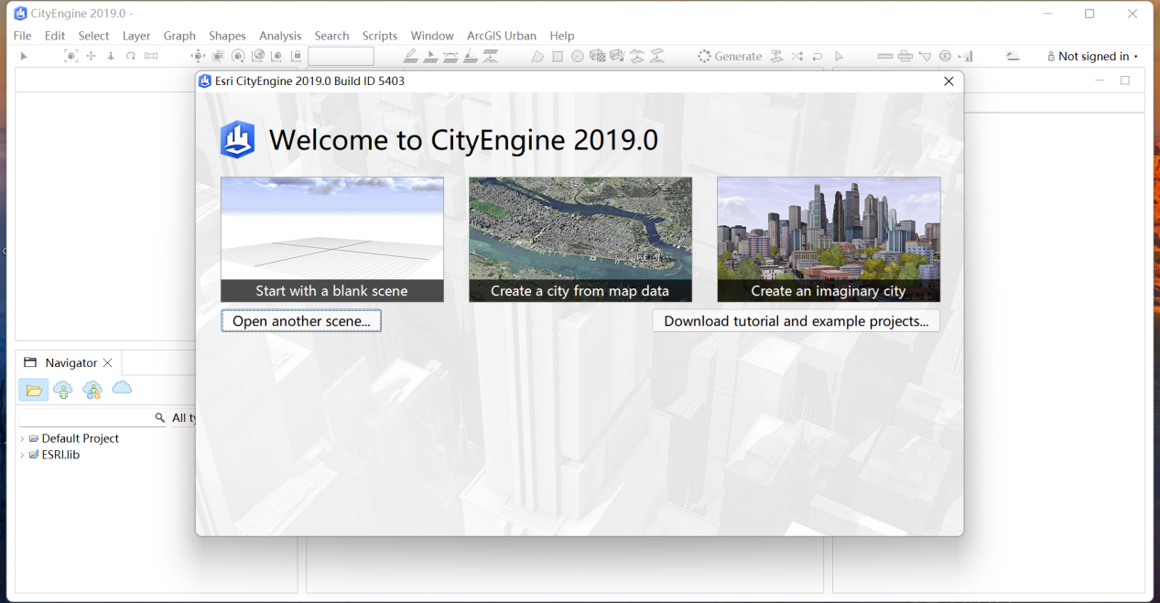Toggle cloud drive view in Navigator
This screenshot has width=1160, height=603.
coord(122,388)
